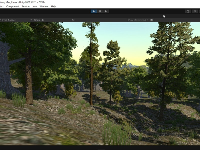200x150 pixels.
Task: Click the 1x scale value label
Action: click(73, 20)
